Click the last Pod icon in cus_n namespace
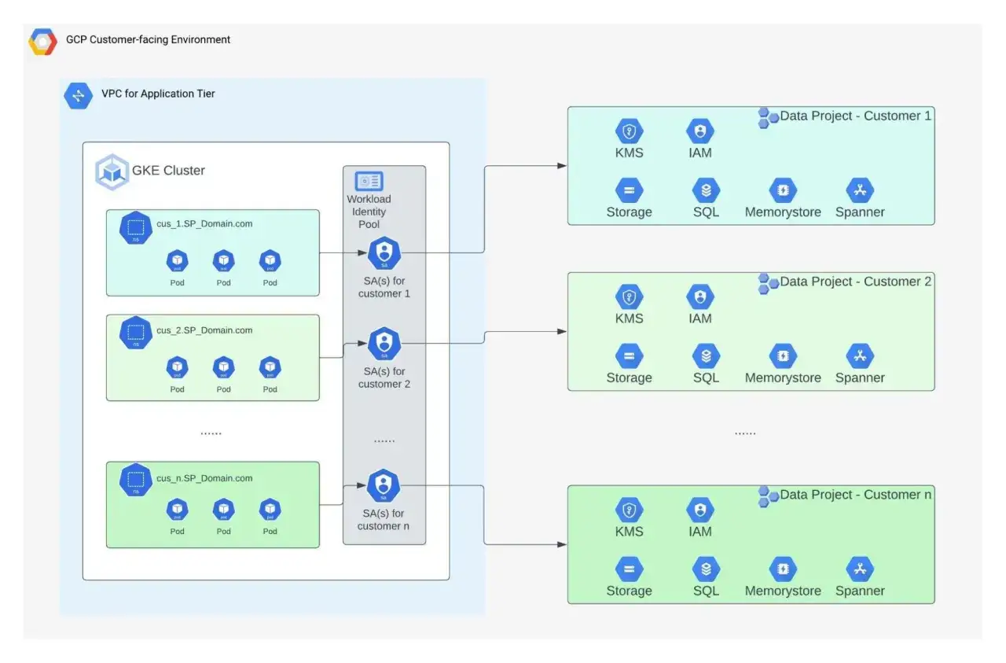The image size is (1006, 663). point(270,509)
